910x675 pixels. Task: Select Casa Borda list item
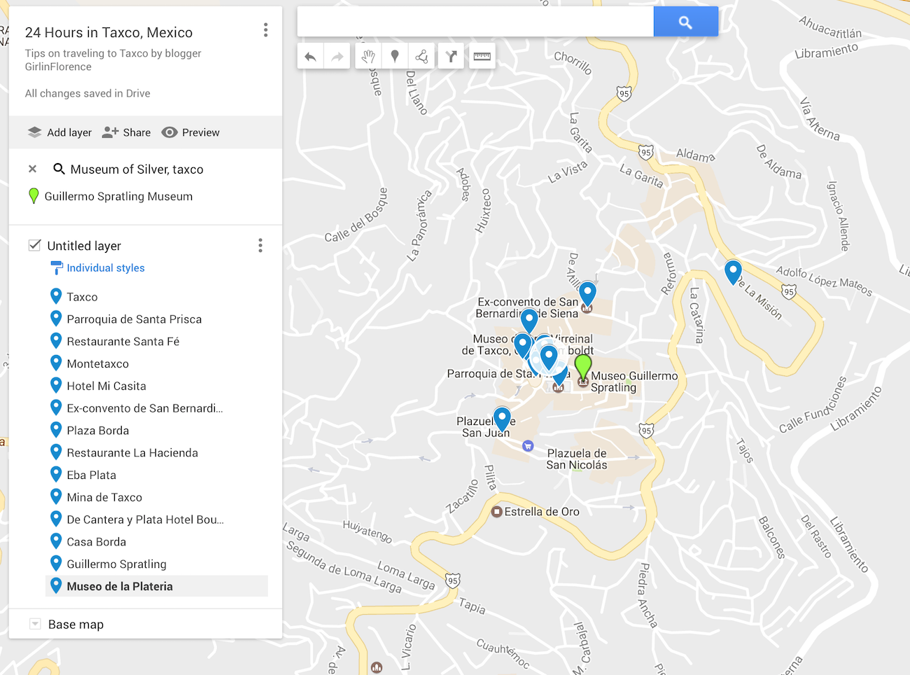[97, 542]
